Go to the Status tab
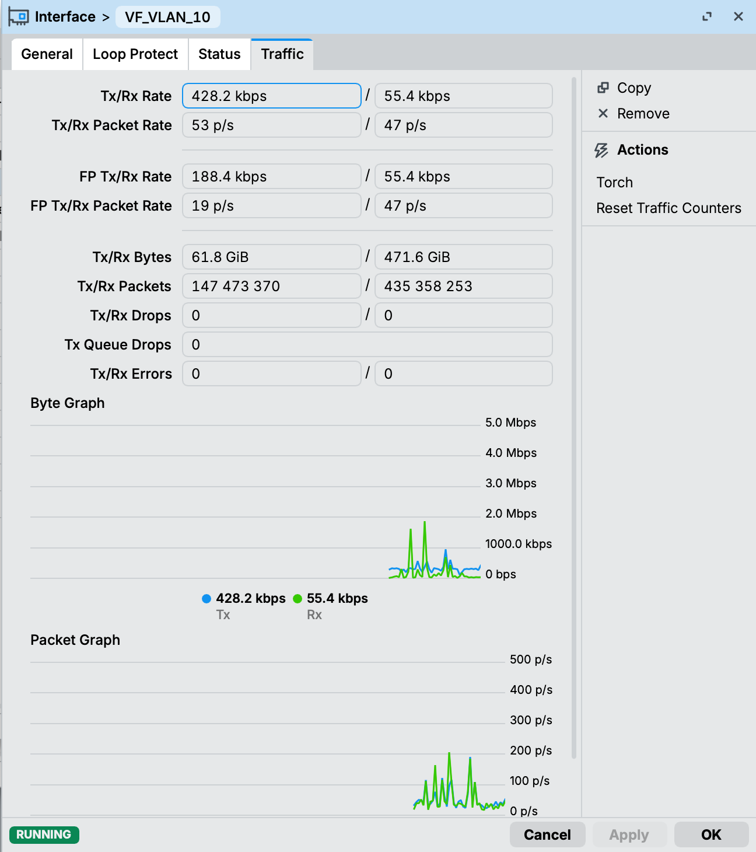This screenshot has height=852, width=756. point(219,54)
